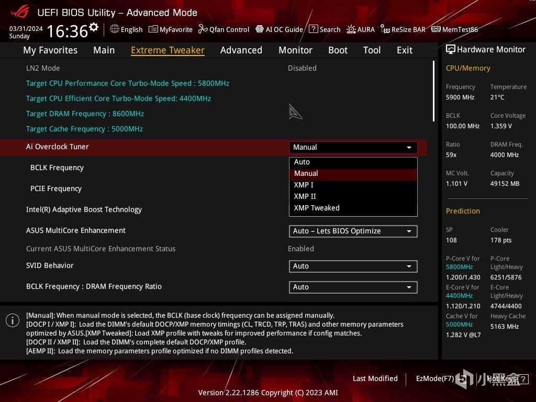This screenshot has width=536, height=402.
Task: Select ASUS MultiCore Enhancement label
Action: [x=76, y=230]
